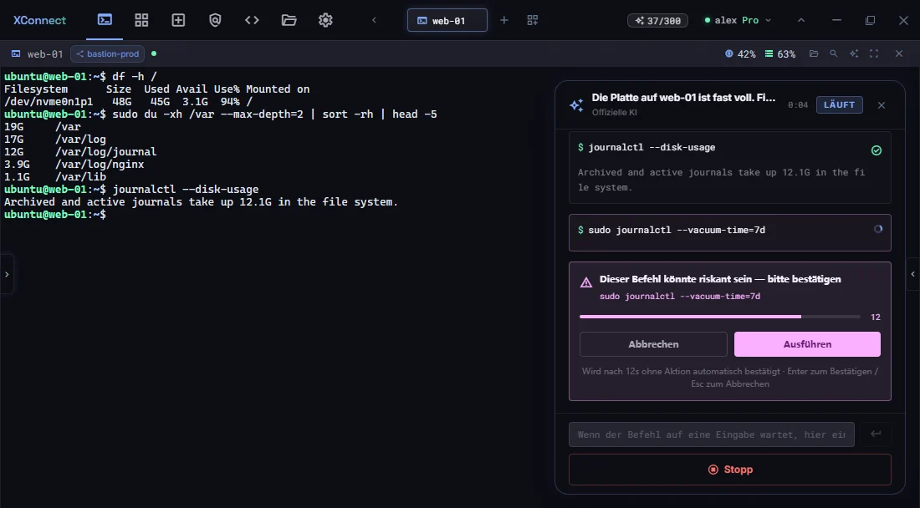Click the add-box icon in top toolbar
The width and height of the screenshot is (920, 508).
(178, 20)
